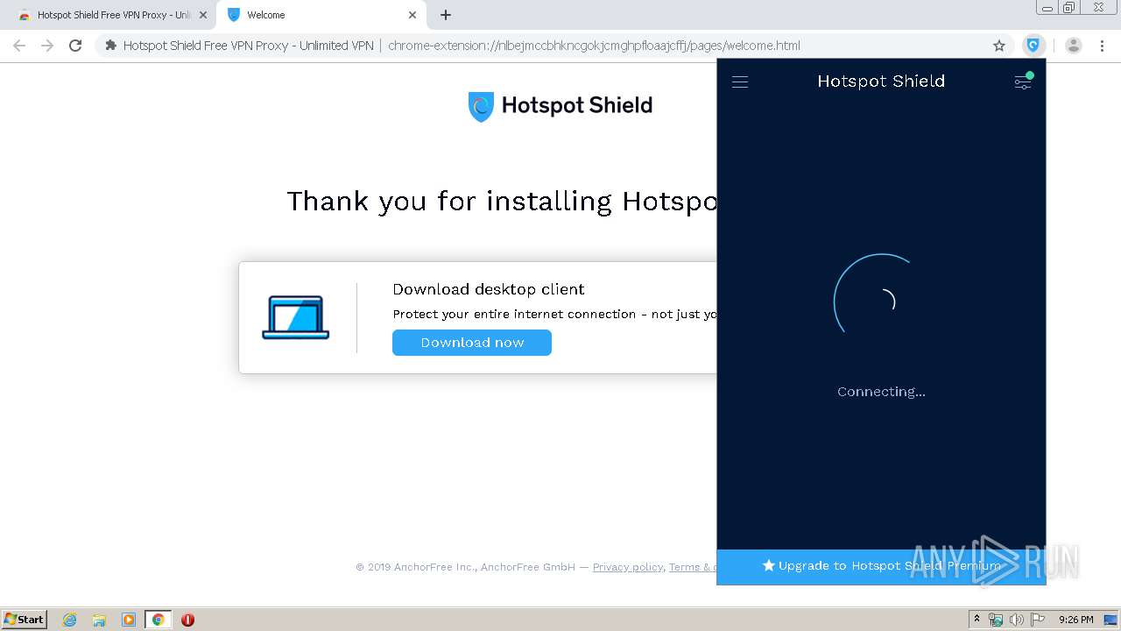Click the Hotspot Shield extension toolbar icon
Viewport: 1121px width, 631px height.
pyautogui.click(x=1033, y=46)
